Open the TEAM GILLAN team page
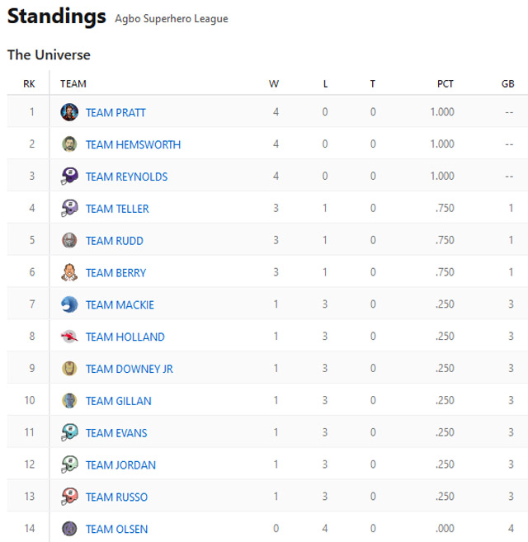 tap(119, 401)
